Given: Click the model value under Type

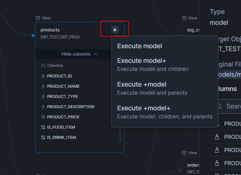Looking at the screenshot, I should click(x=219, y=23).
